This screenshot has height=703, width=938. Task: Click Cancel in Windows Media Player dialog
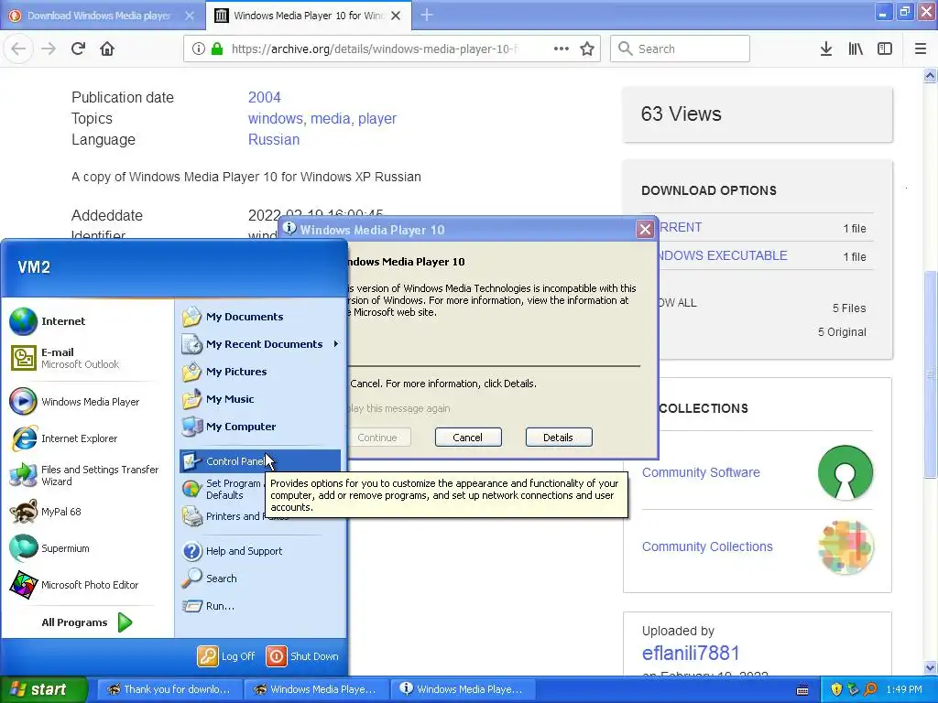pos(468,438)
